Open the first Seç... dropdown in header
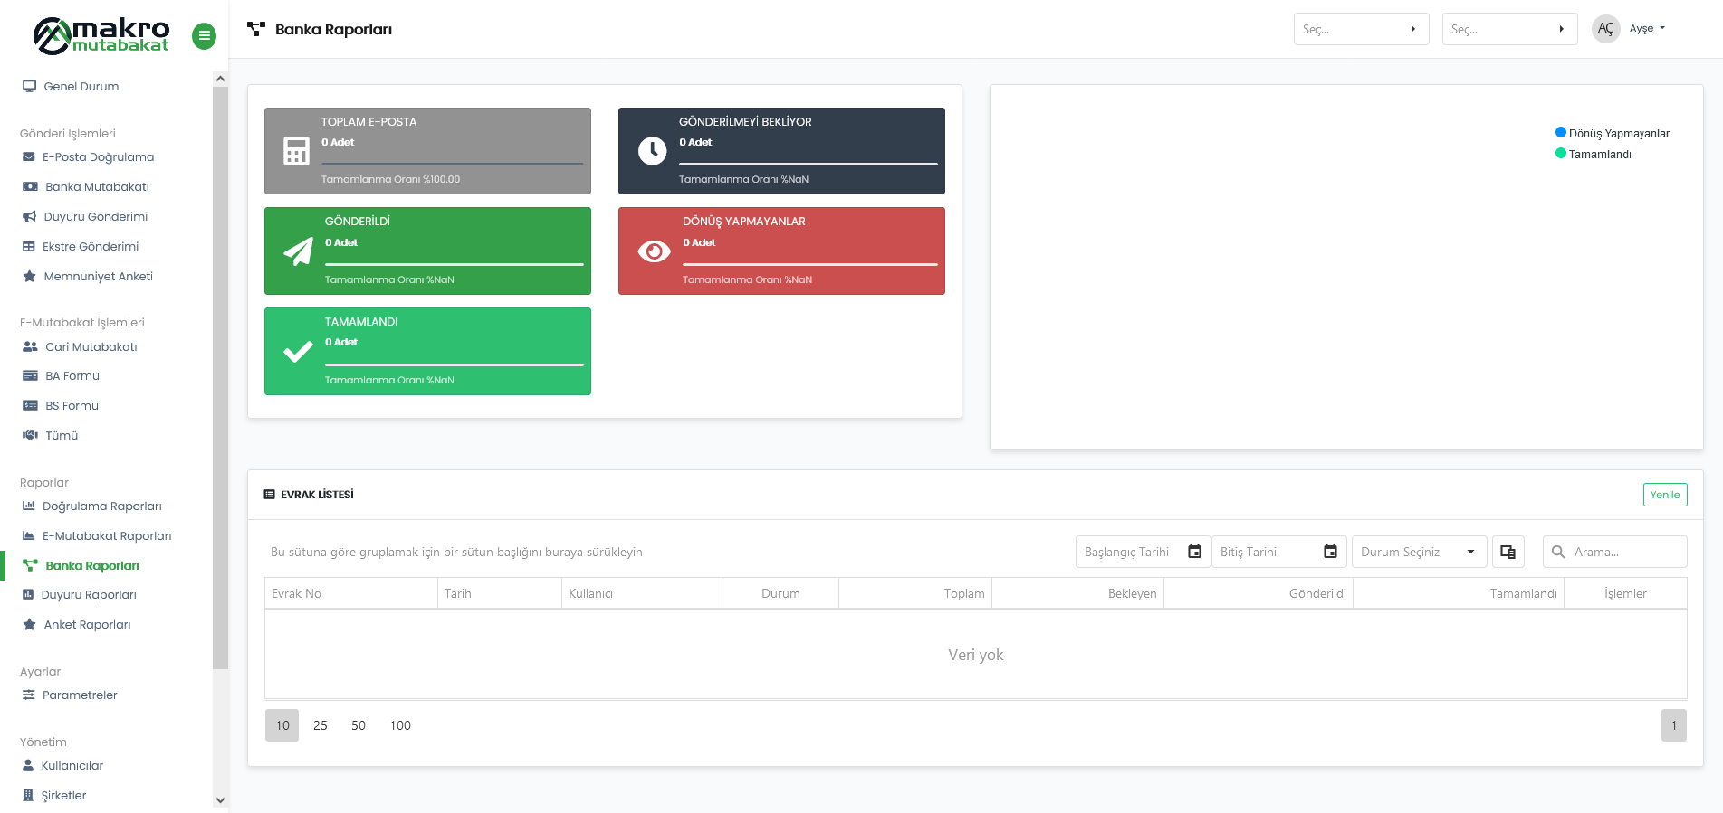 1360,29
